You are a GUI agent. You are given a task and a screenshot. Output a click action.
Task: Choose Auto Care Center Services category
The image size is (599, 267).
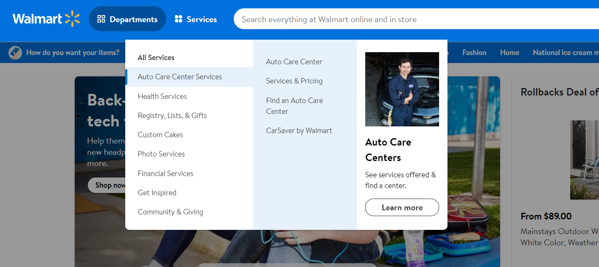(190, 77)
